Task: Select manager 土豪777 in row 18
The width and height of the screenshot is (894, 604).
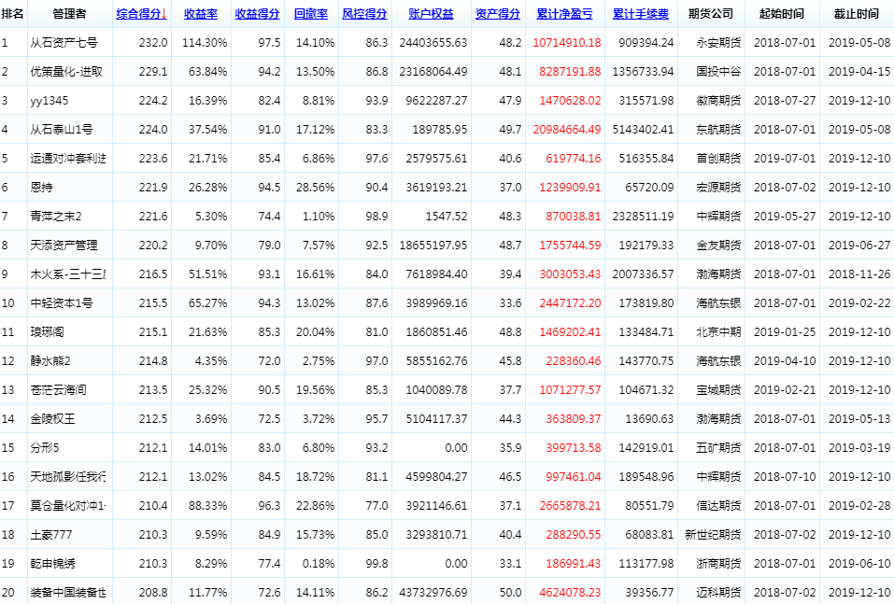Action: (51, 535)
